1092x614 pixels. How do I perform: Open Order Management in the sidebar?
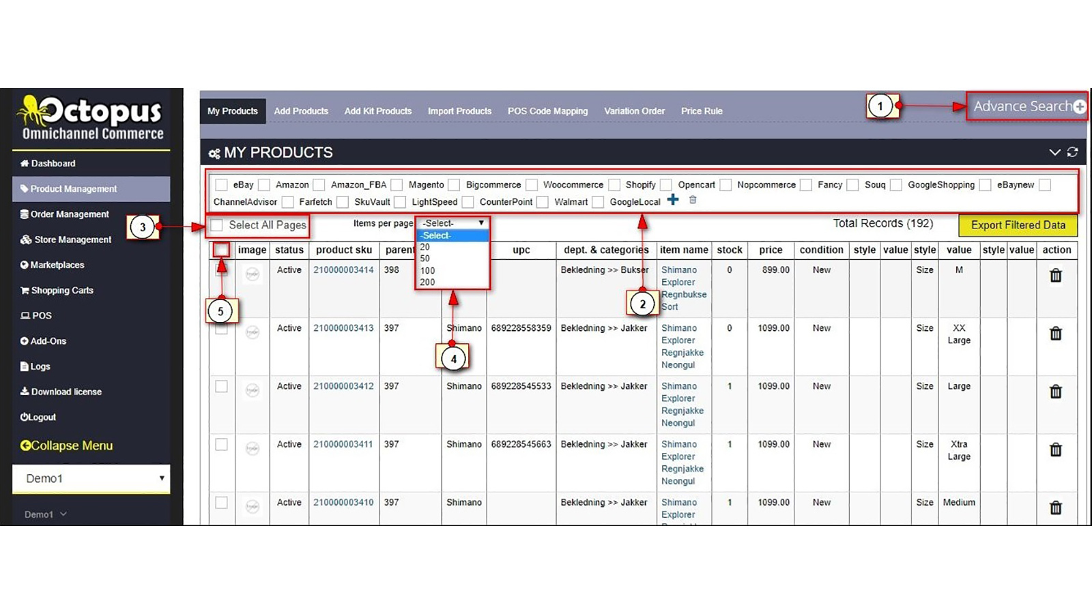(69, 214)
